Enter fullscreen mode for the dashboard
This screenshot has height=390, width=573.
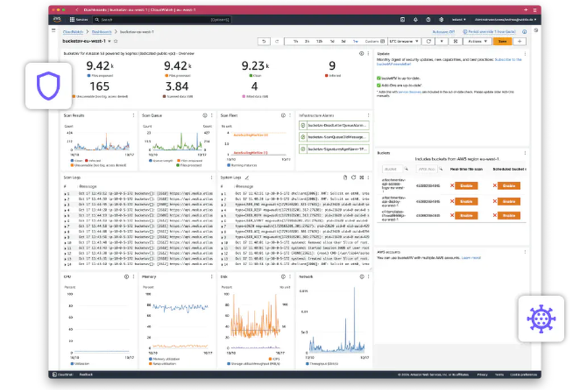456,41
